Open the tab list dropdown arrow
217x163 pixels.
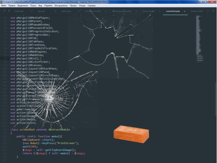pos(213,11)
